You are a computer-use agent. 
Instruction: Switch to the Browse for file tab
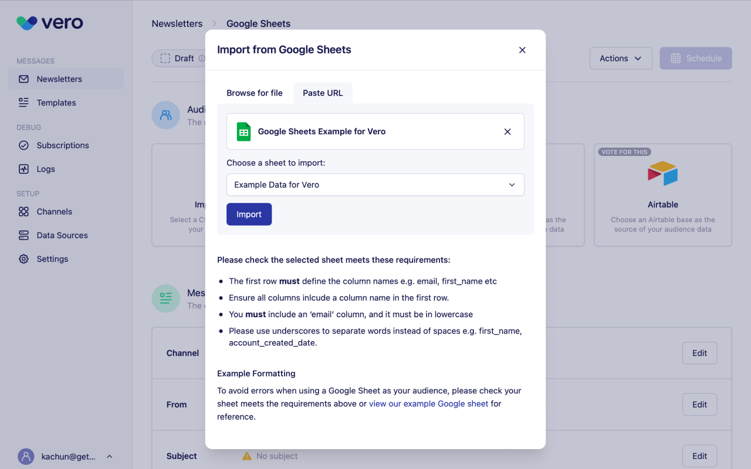click(x=255, y=93)
